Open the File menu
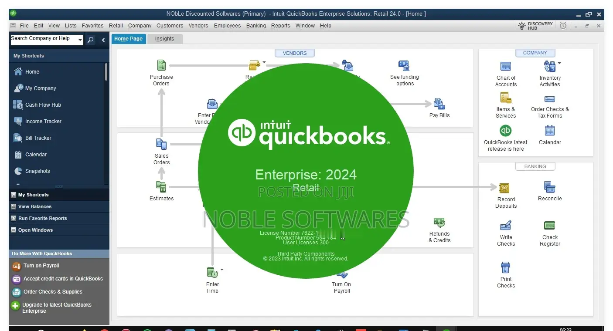Image resolution: width=613 pixels, height=331 pixels. 24,26
